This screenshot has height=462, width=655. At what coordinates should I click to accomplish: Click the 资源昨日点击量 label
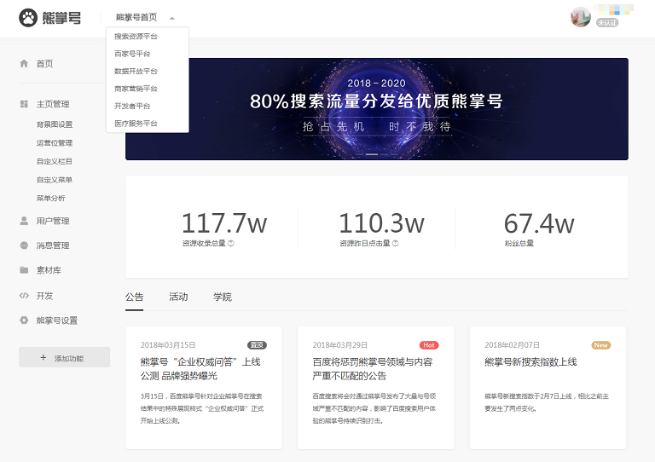[x=365, y=243]
